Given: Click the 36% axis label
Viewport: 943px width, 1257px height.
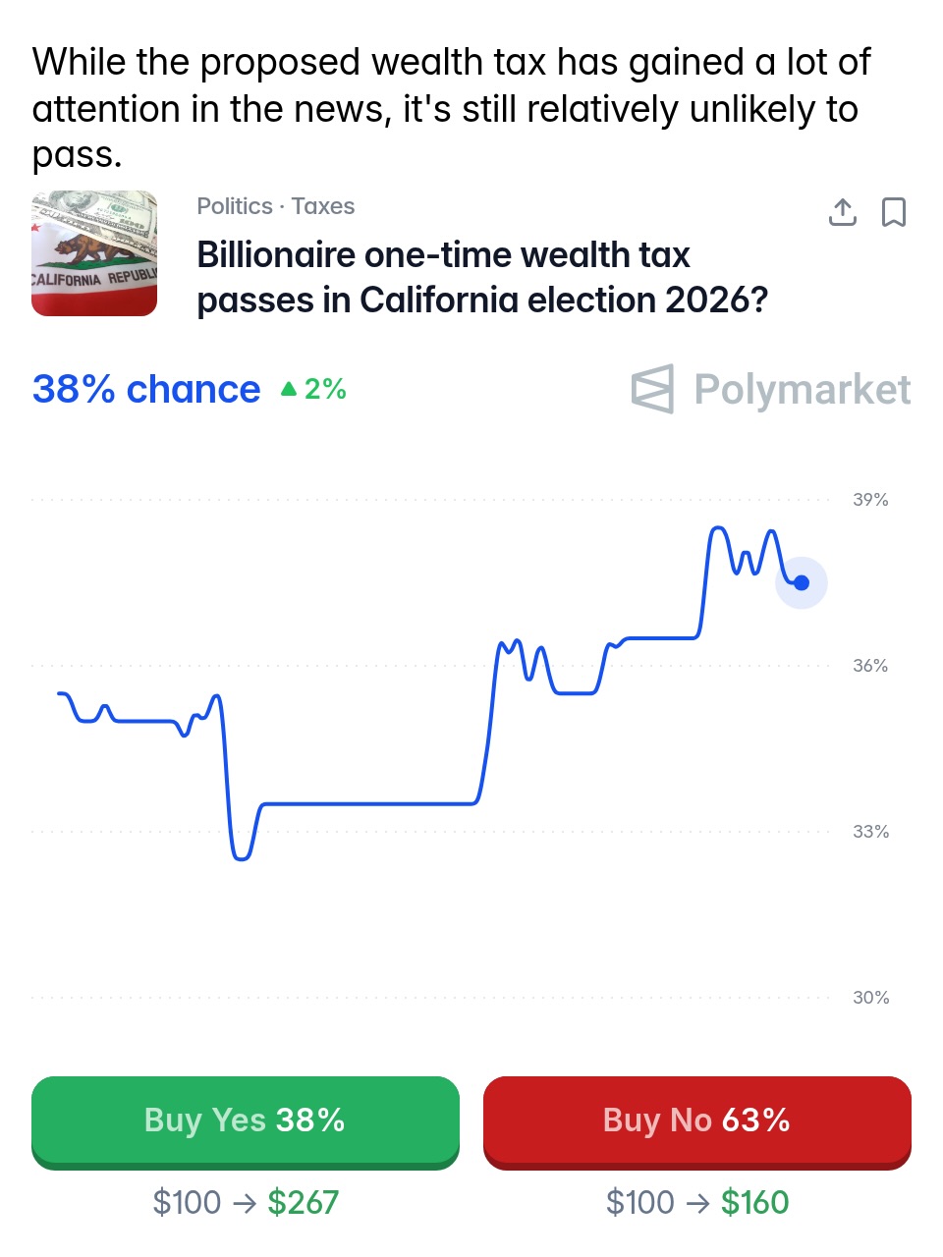Looking at the screenshot, I should (870, 666).
